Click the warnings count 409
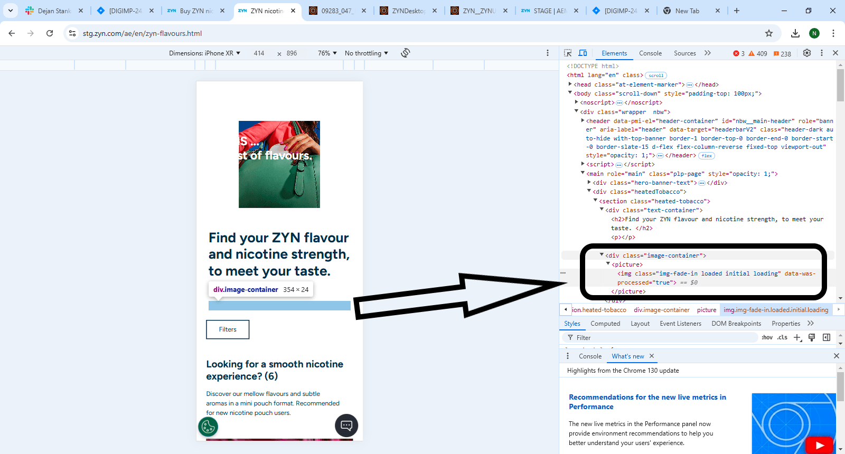Screen dimensions: 845x454 pos(758,53)
